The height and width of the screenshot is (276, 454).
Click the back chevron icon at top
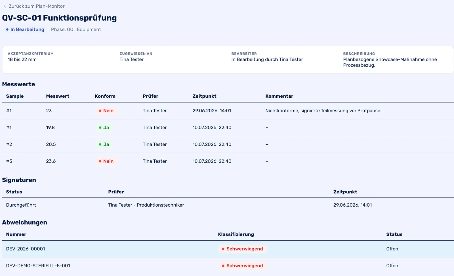(x=5, y=6)
